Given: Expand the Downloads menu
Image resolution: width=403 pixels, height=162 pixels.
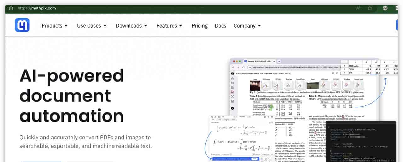Looking at the screenshot, I should click(x=131, y=26).
